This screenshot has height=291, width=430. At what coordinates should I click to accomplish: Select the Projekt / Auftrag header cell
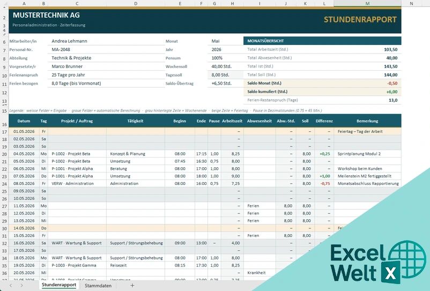click(x=77, y=121)
